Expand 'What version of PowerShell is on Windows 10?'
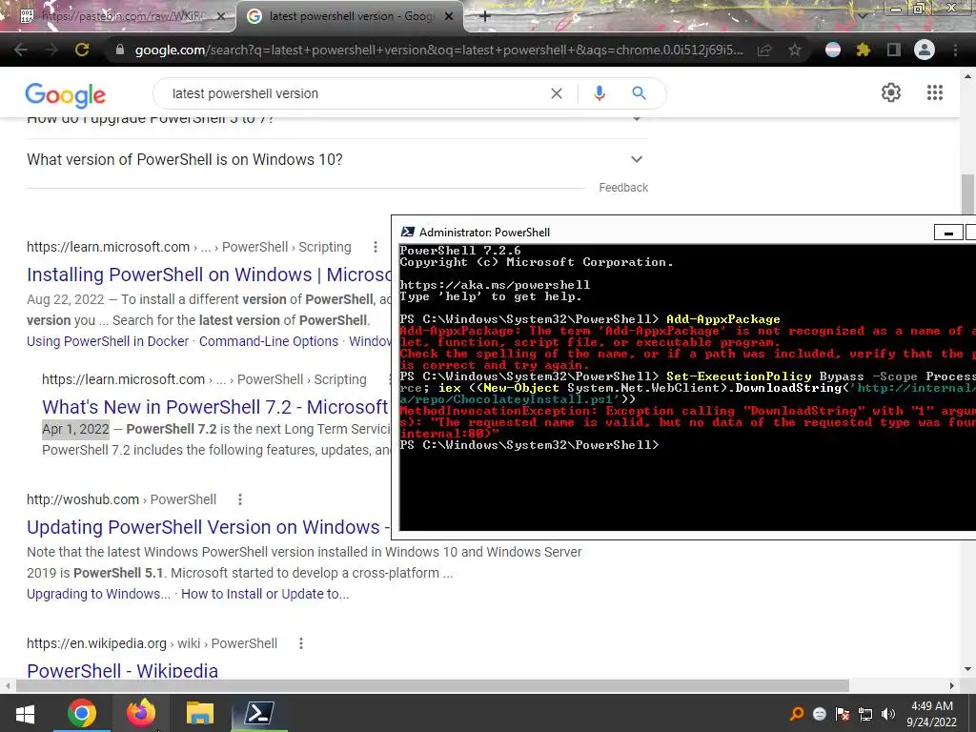The height and width of the screenshot is (732, 976). click(x=337, y=159)
